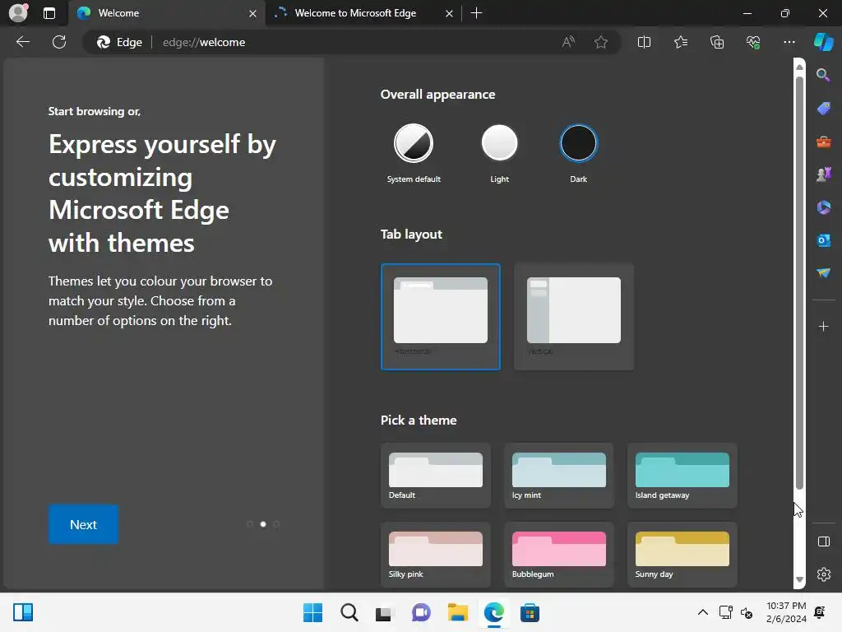Toggle the sidebar hide icon
Screen dimensions: 842x632
coord(823,541)
